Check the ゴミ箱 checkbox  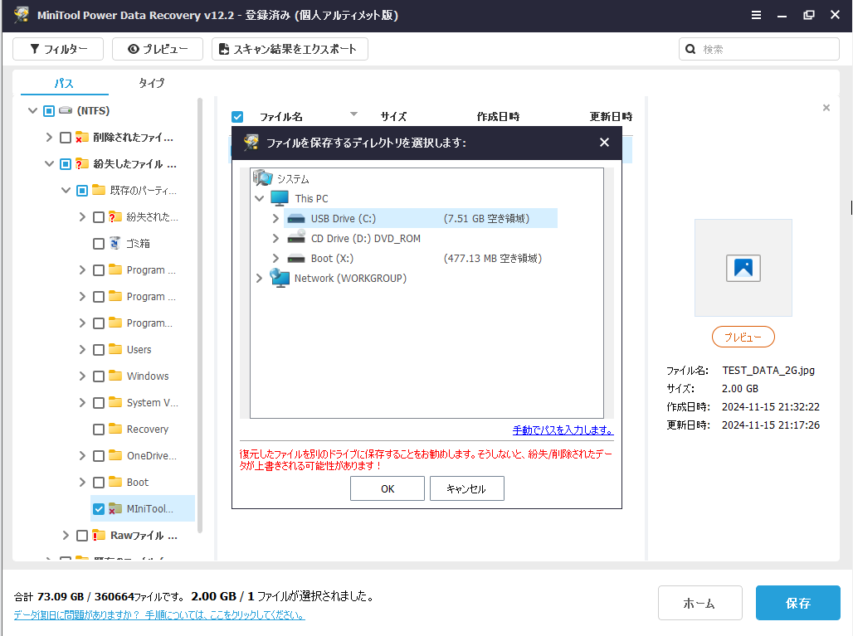pos(99,244)
